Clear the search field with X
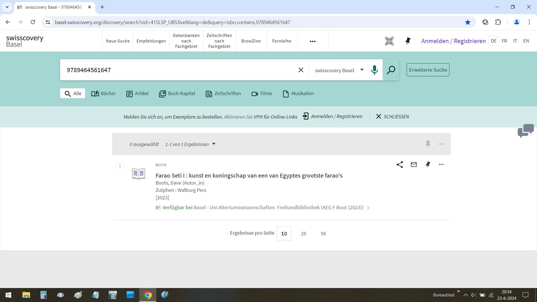 (301, 70)
